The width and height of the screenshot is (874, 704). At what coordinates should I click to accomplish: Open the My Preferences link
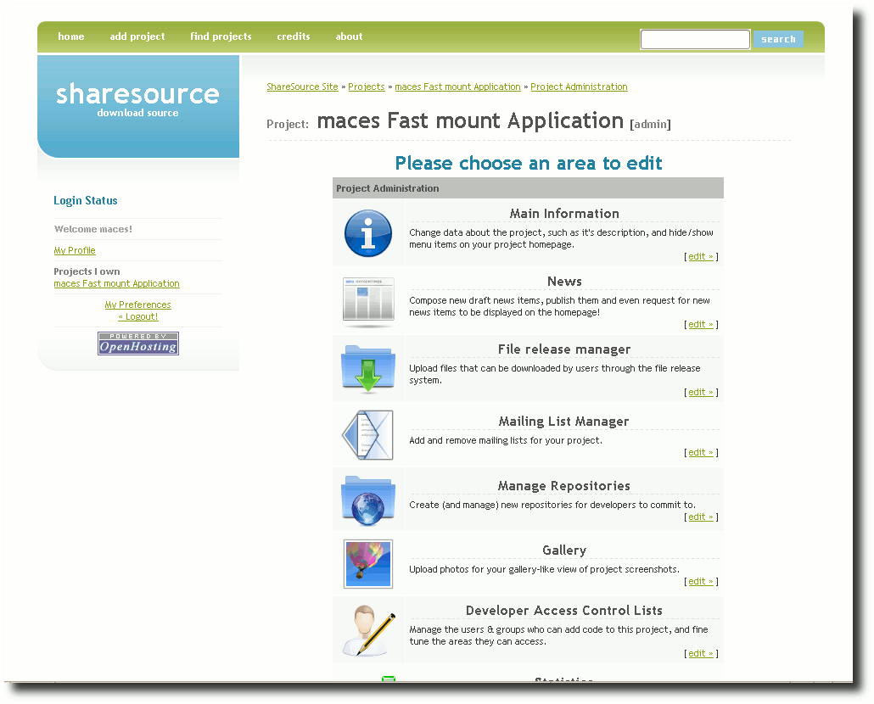(137, 305)
